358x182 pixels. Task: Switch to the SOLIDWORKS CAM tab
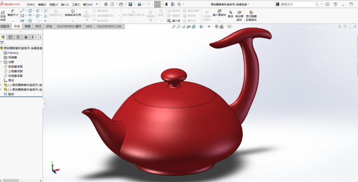109,26
